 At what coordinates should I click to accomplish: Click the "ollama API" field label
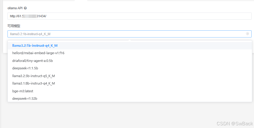(x=15, y=8)
